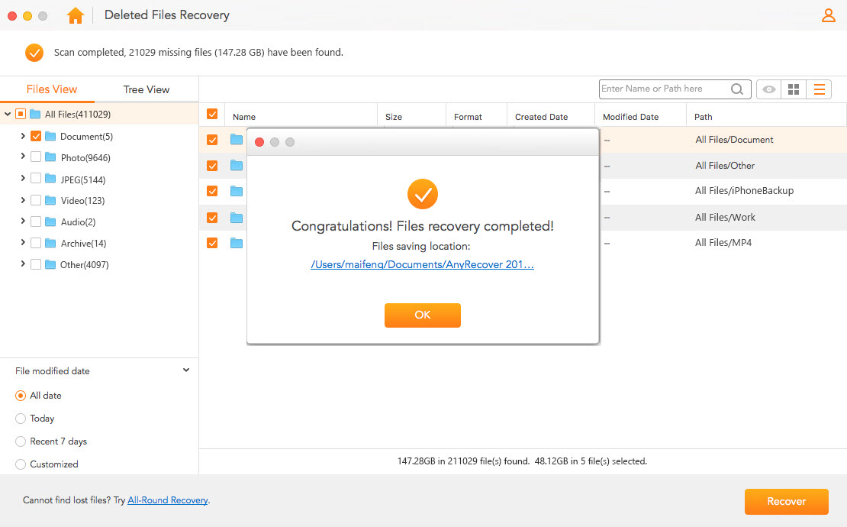Toggle the select-all checkbox in the Name header
Screen dimensions: 847x527
pyautogui.click(x=211, y=114)
